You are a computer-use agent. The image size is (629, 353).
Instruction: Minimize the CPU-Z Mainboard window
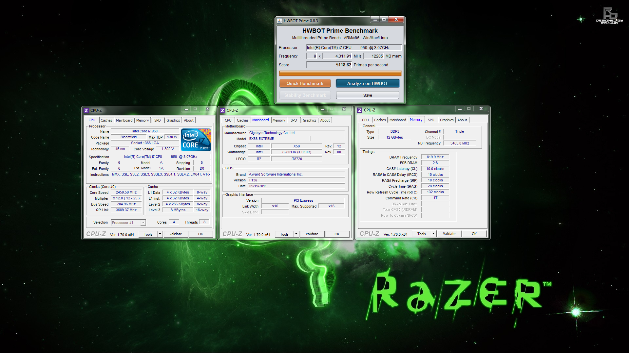point(322,109)
